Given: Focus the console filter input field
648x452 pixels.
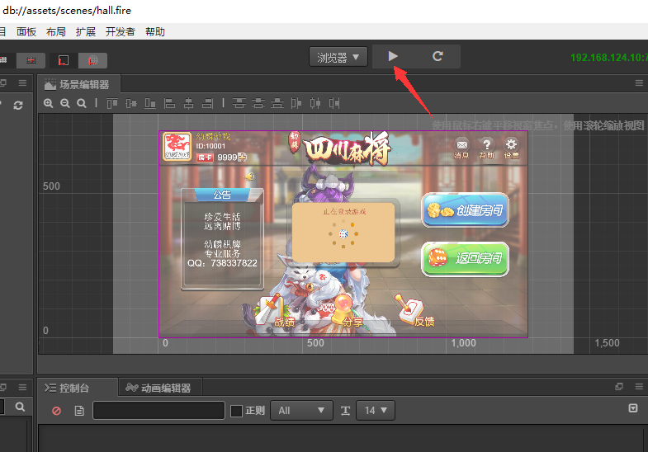Looking at the screenshot, I should [158, 411].
